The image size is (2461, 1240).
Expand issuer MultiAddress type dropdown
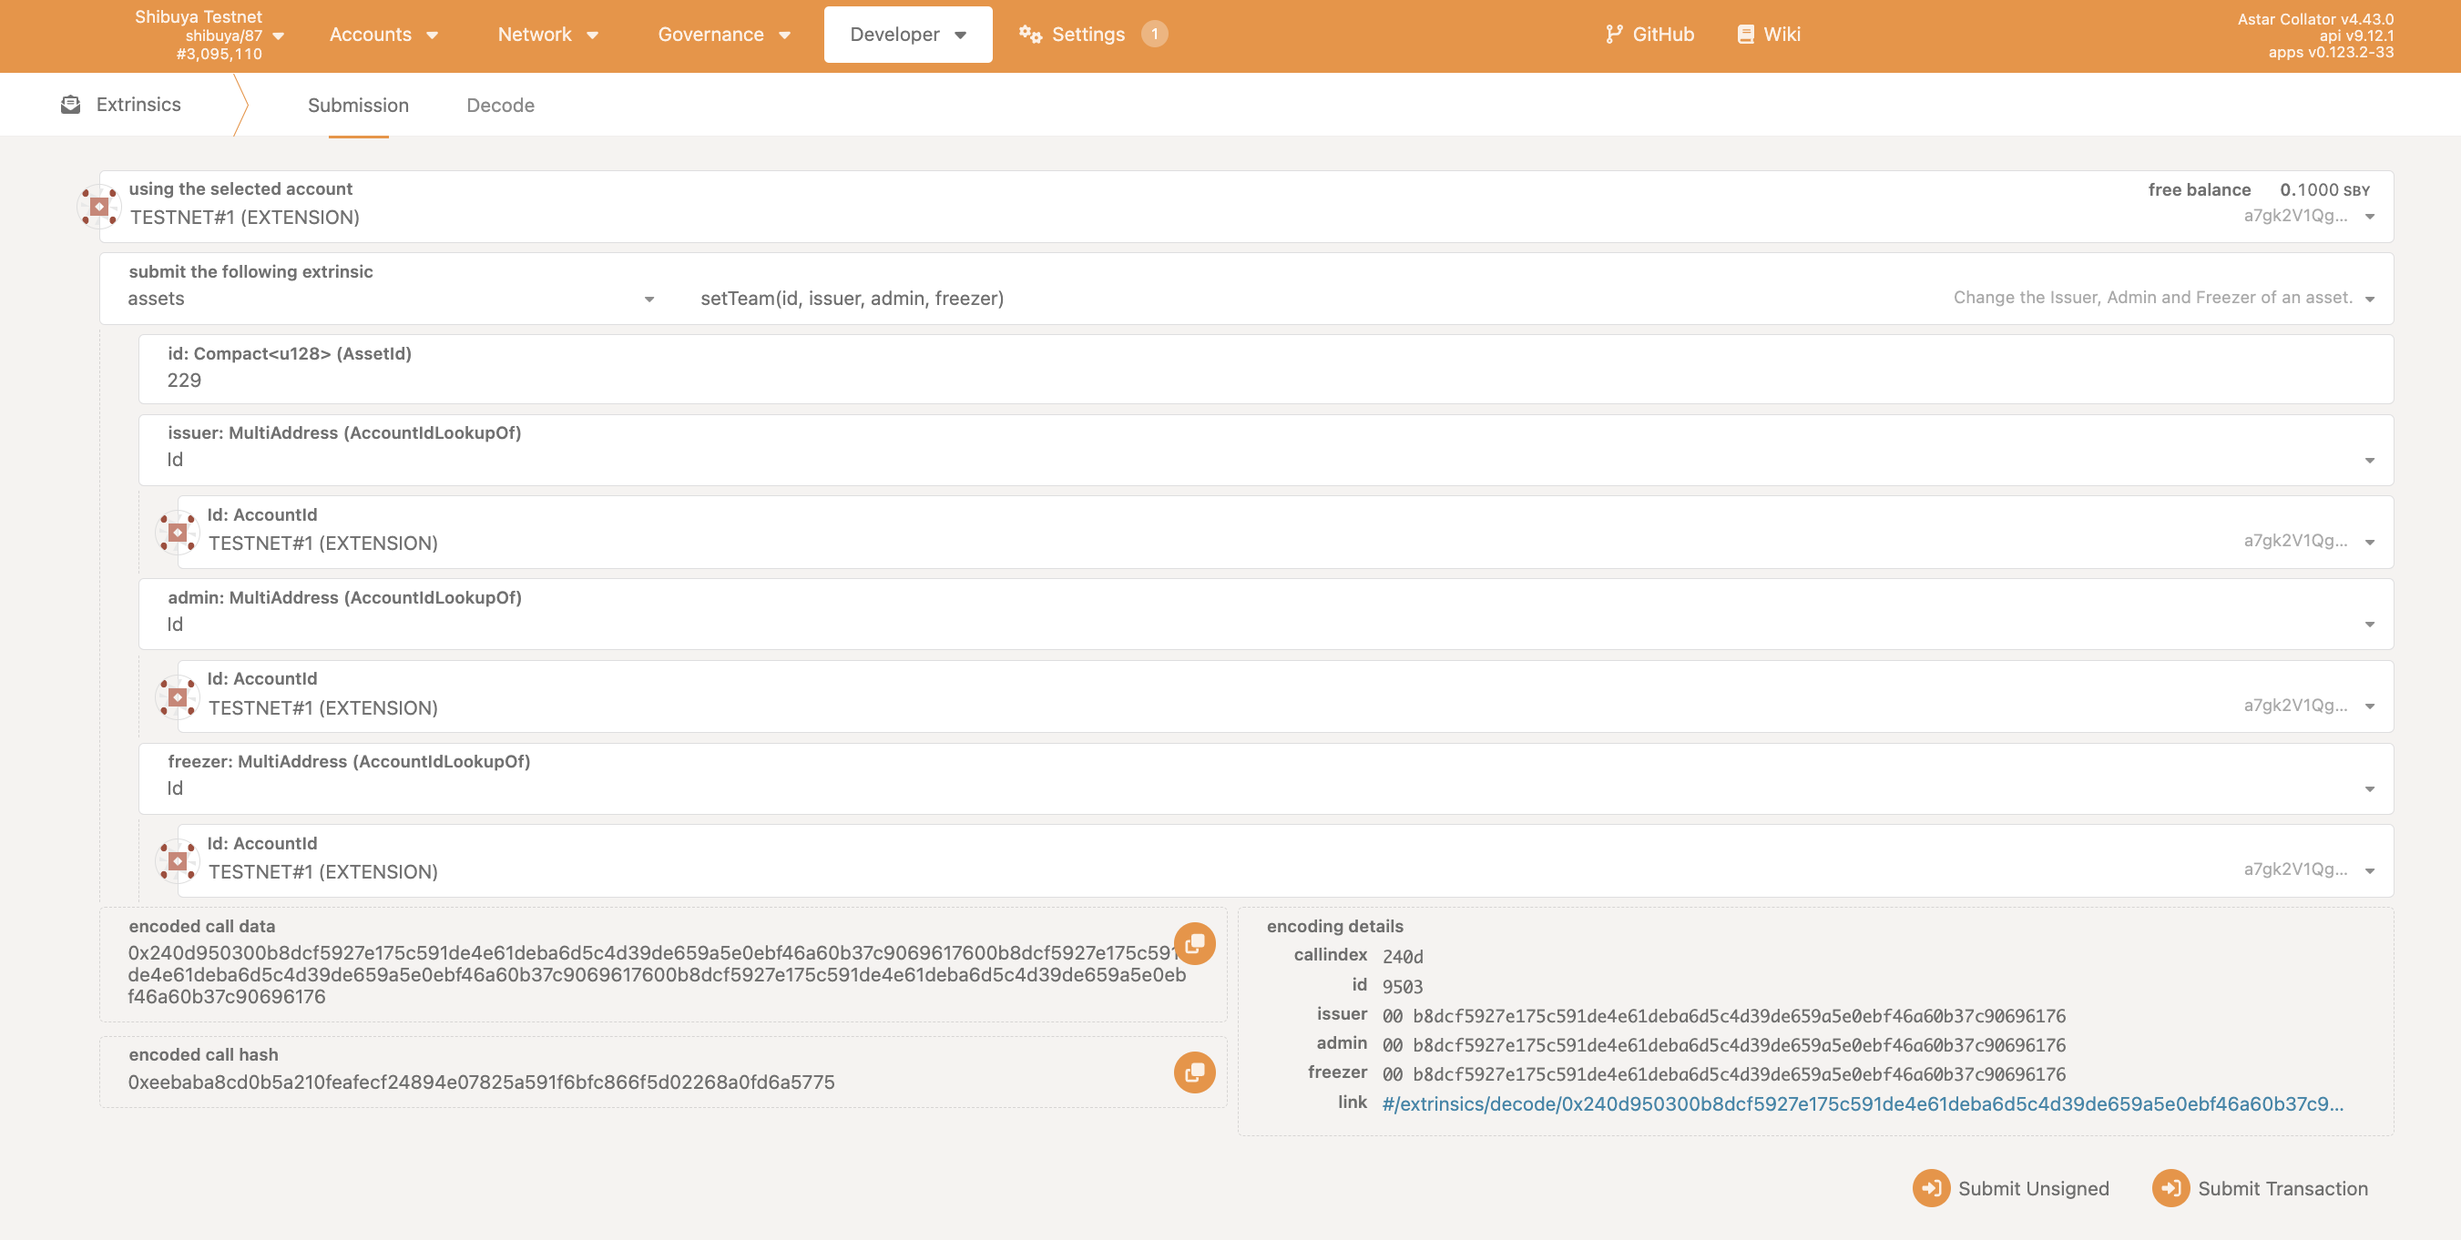(x=2368, y=461)
